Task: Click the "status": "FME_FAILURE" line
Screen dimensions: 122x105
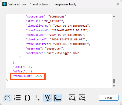Action: point(45,21)
